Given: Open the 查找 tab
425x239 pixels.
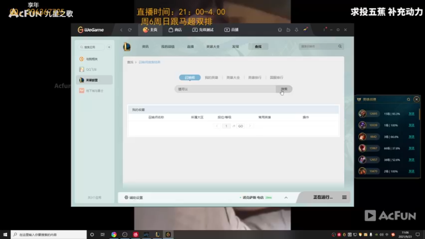Looking at the screenshot, I should click(258, 47).
